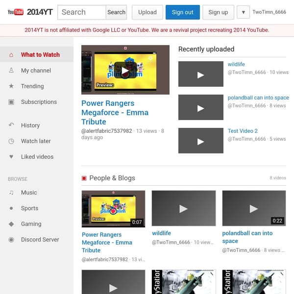Click the Liked videos heart icon
This screenshot has height=294, width=294.
pos(11,157)
